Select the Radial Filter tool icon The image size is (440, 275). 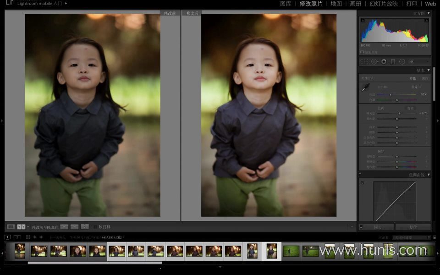[402, 61]
